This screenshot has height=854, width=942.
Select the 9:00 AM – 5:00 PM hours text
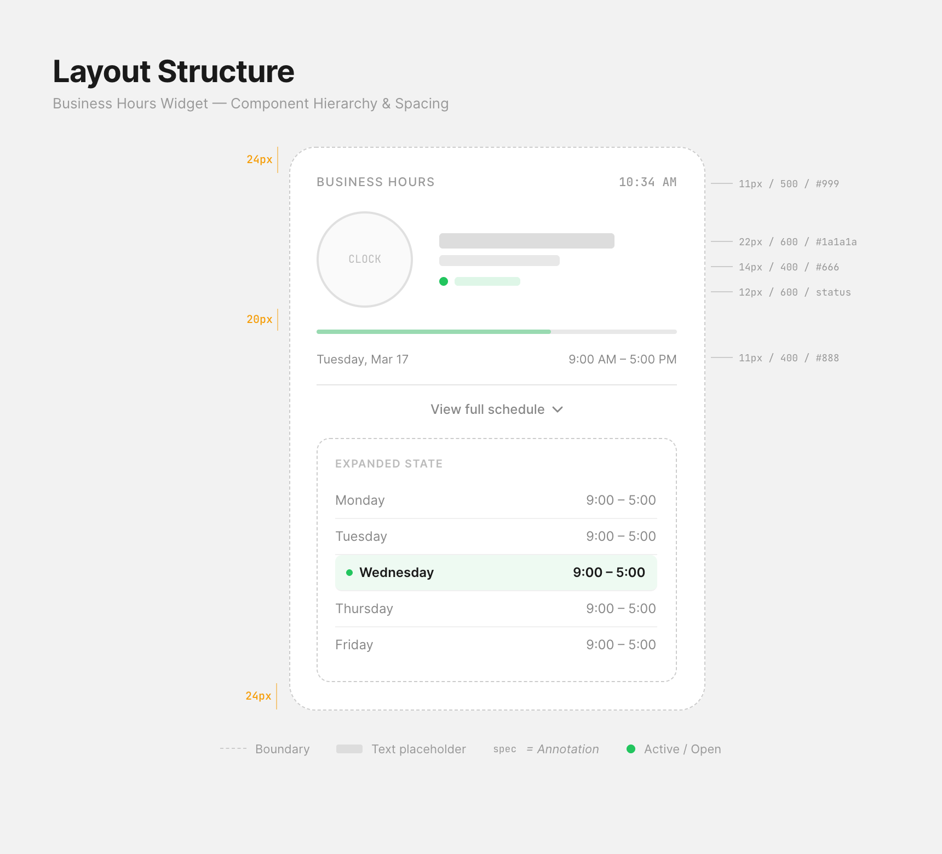pos(623,359)
